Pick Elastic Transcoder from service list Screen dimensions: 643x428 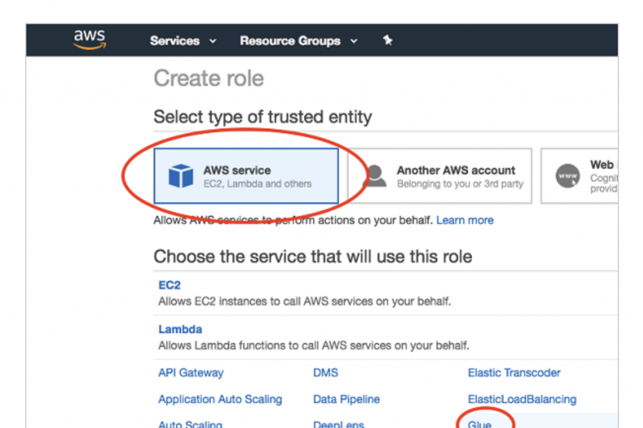(x=514, y=373)
